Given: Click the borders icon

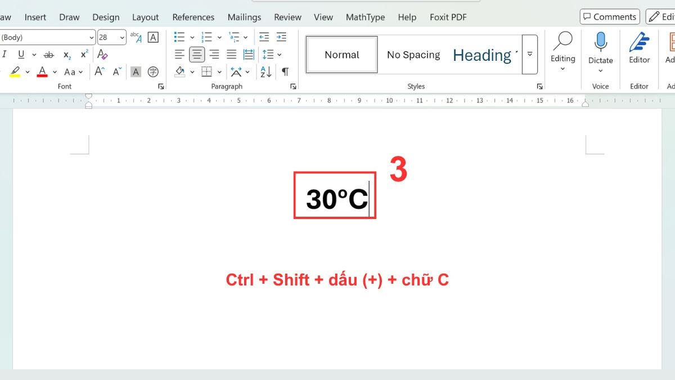Looking at the screenshot, I should (207, 72).
